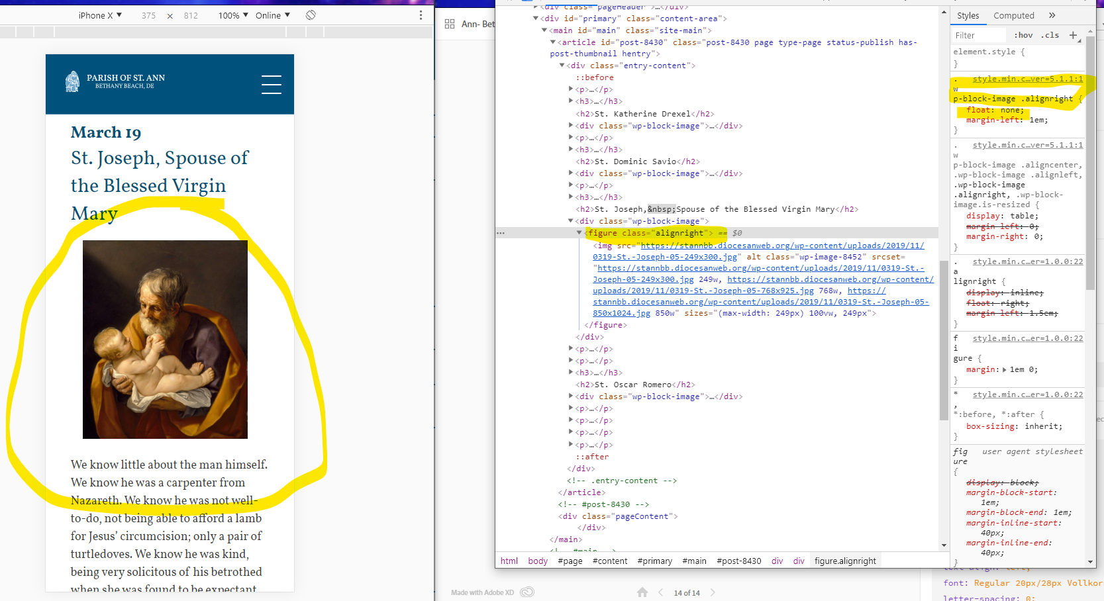Click the home icon in the Adobe XD footer
Image resolution: width=1104 pixels, height=601 pixels.
[x=642, y=592]
